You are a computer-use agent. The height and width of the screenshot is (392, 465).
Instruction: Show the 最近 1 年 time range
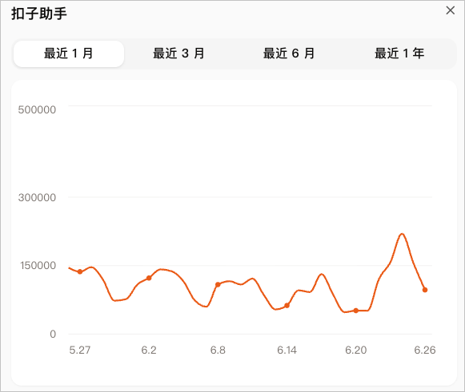pos(399,53)
